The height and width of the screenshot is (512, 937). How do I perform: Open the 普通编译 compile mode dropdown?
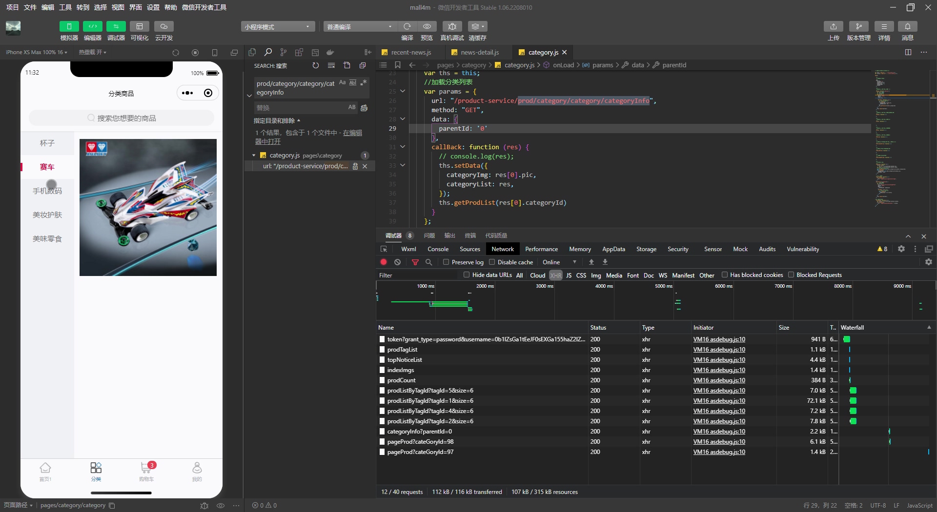tap(360, 26)
